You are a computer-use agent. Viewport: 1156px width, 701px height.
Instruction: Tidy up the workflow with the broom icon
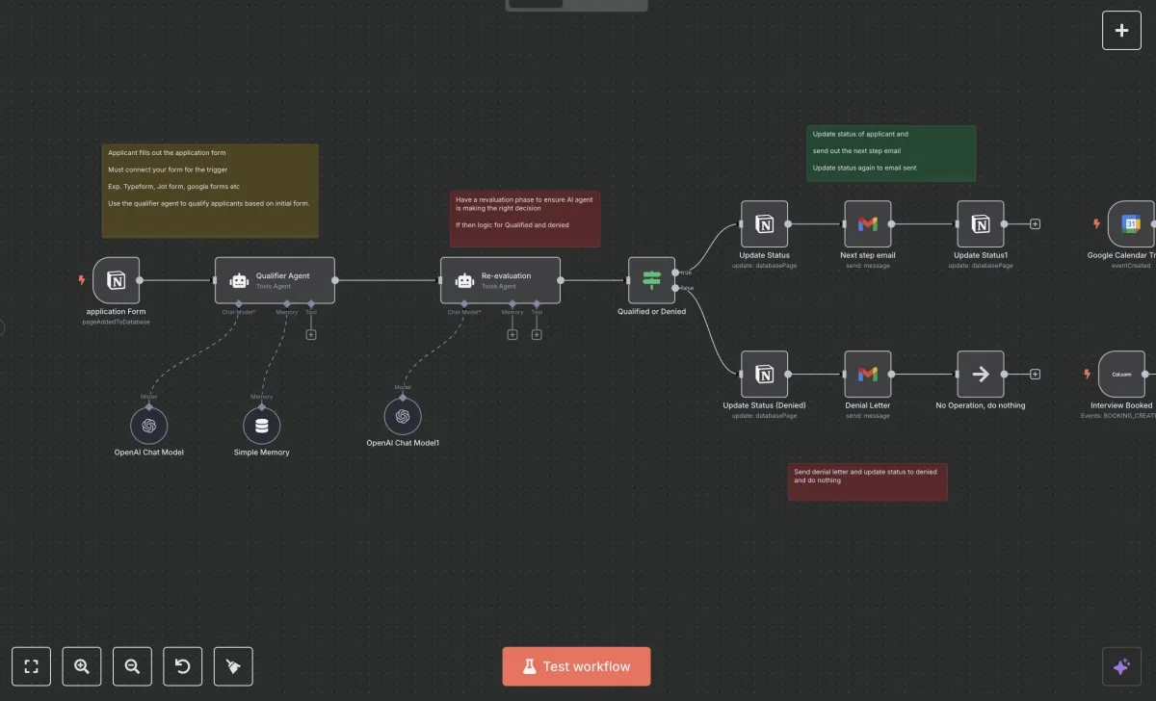[233, 666]
